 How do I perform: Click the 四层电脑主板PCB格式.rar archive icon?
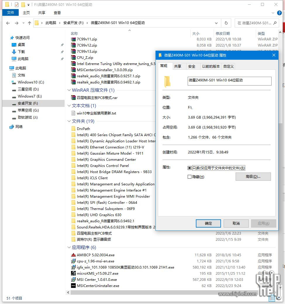coord(73,98)
